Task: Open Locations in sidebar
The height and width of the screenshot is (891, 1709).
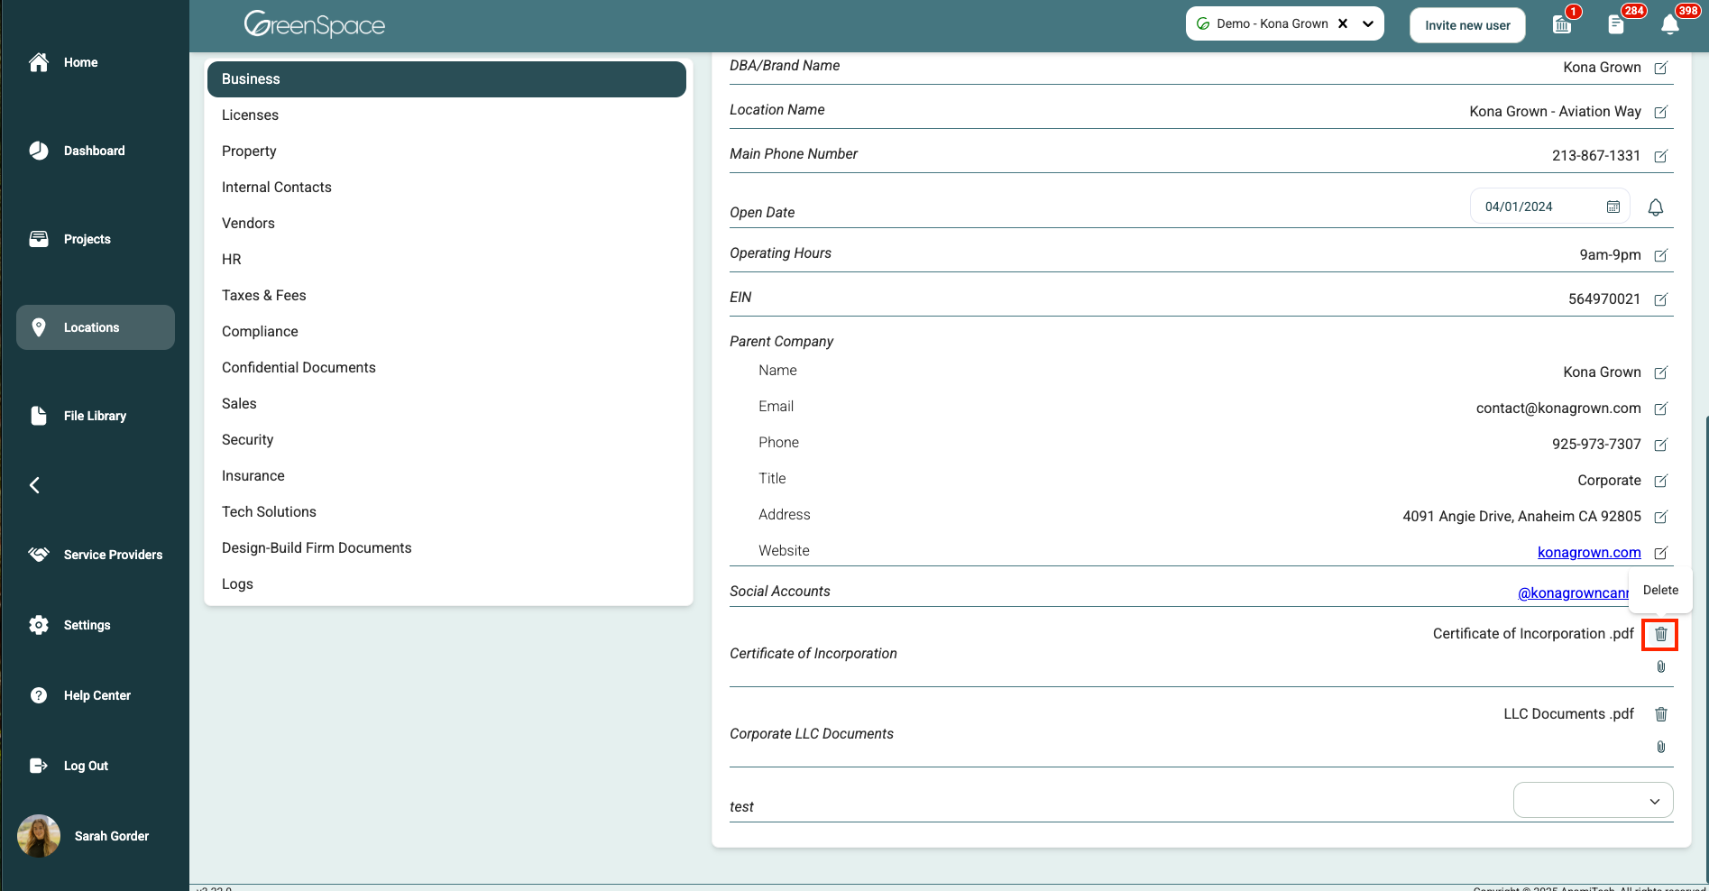Action: [96, 327]
